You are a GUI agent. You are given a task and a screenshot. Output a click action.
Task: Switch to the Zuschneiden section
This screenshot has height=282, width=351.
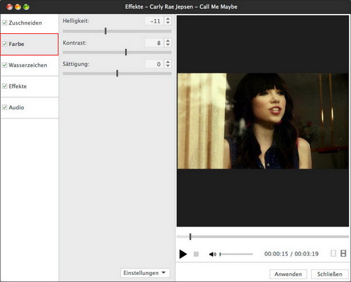[x=30, y=23]
